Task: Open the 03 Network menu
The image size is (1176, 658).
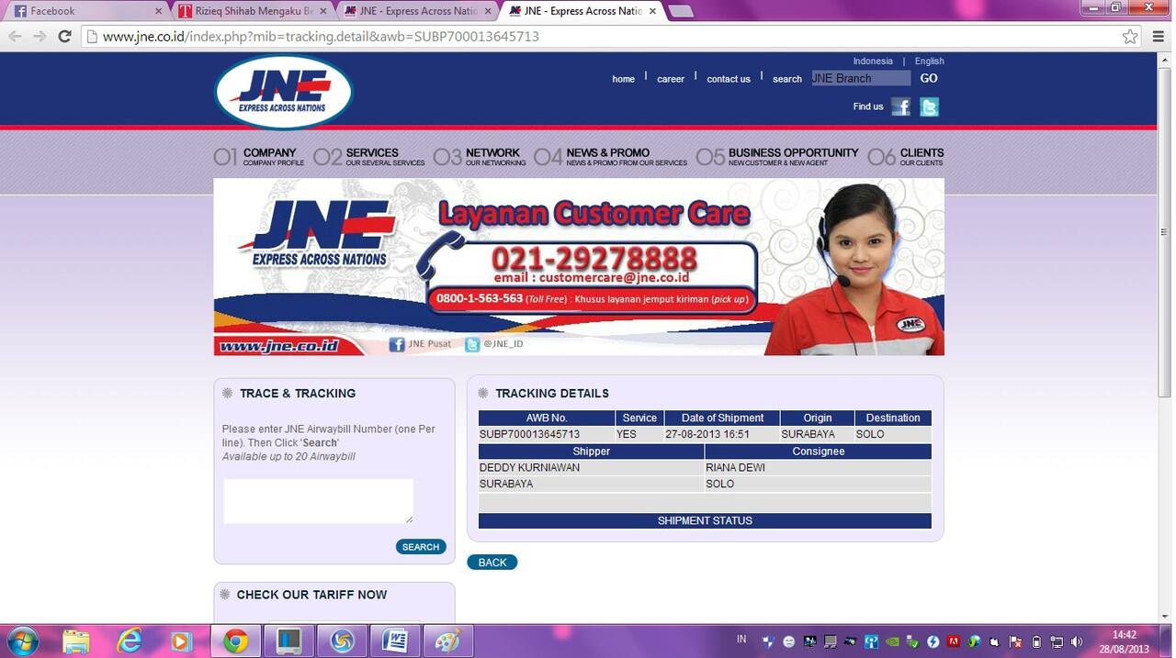Action: (x=480, y=157)
